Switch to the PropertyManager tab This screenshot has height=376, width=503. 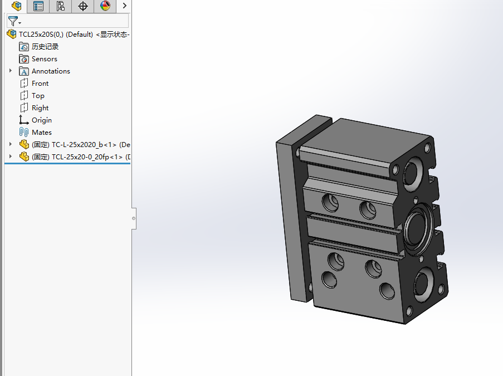38,6
